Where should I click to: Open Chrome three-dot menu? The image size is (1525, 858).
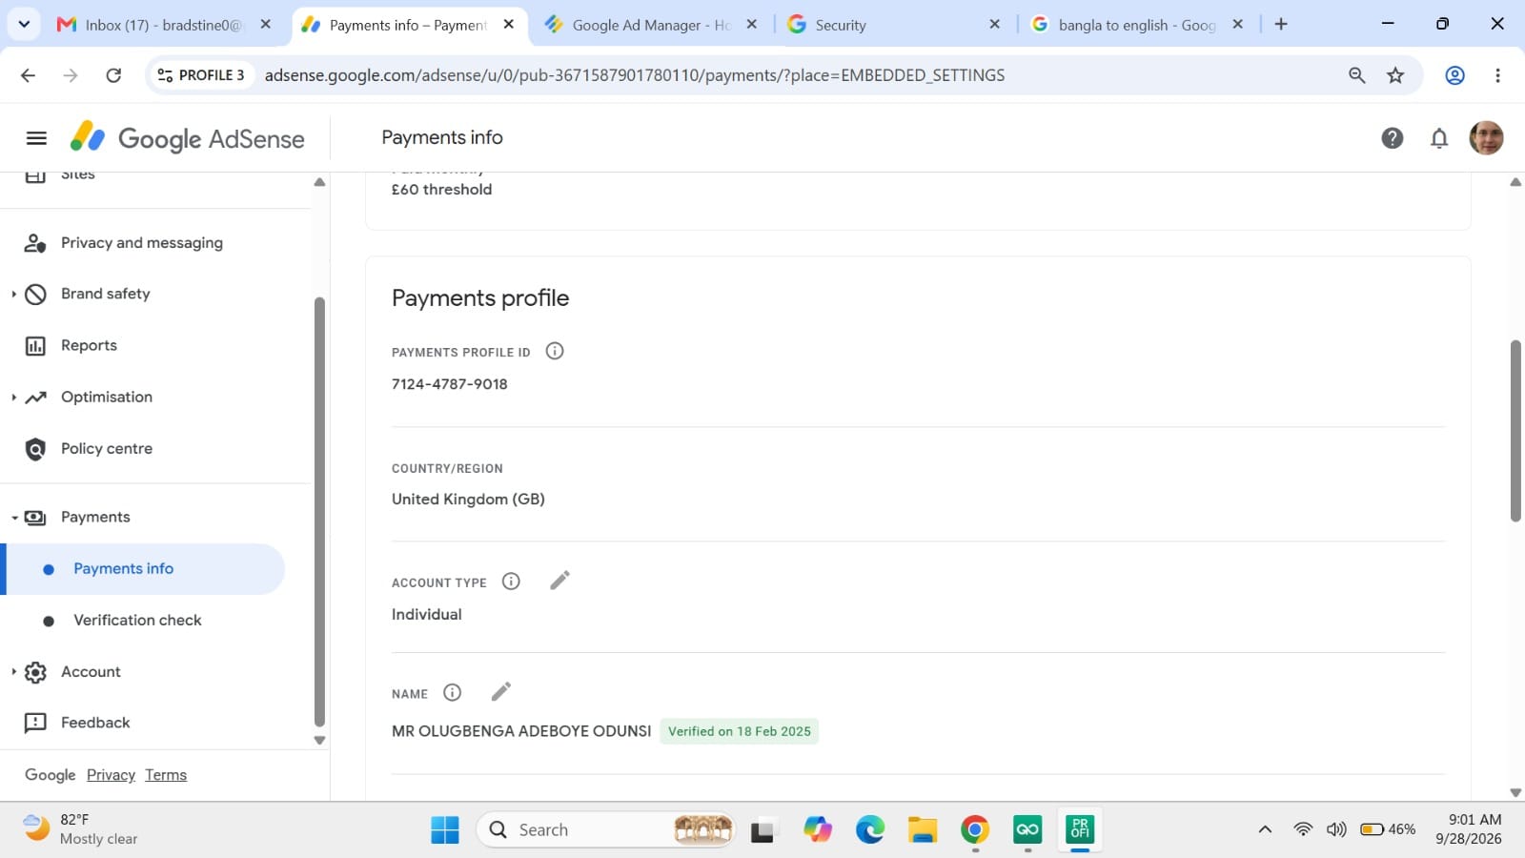pos(1497,75)
